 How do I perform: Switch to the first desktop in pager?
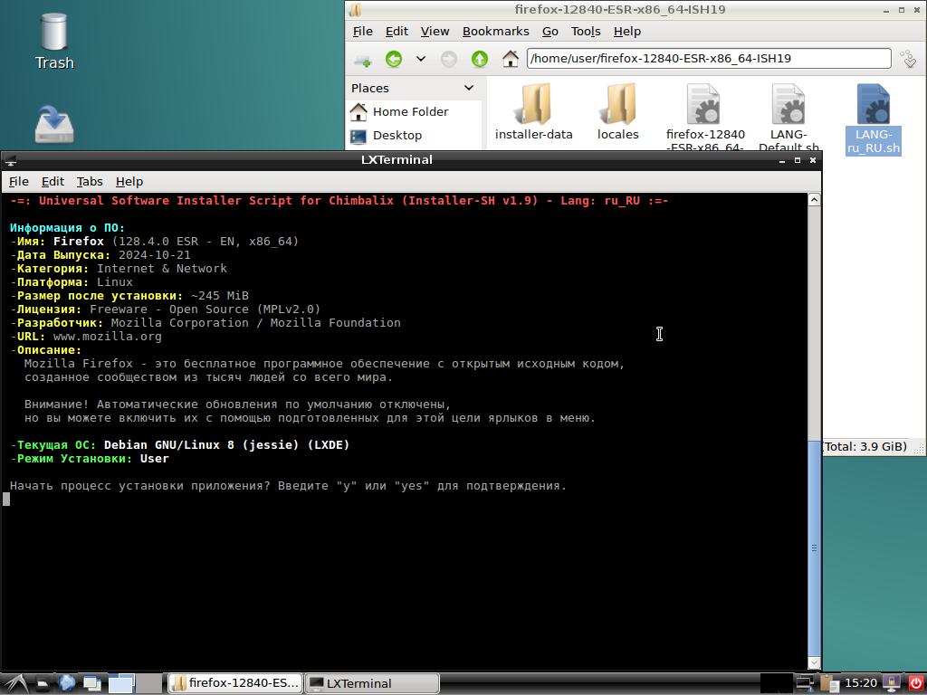[122, 684]
